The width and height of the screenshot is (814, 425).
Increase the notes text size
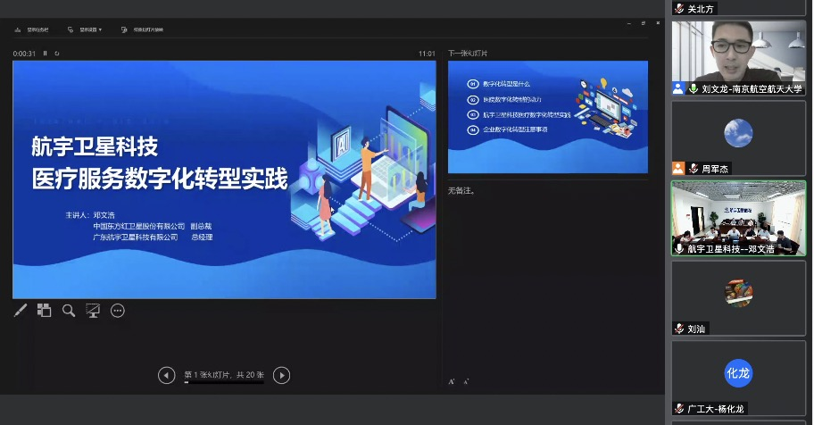(x=453, y=381)
